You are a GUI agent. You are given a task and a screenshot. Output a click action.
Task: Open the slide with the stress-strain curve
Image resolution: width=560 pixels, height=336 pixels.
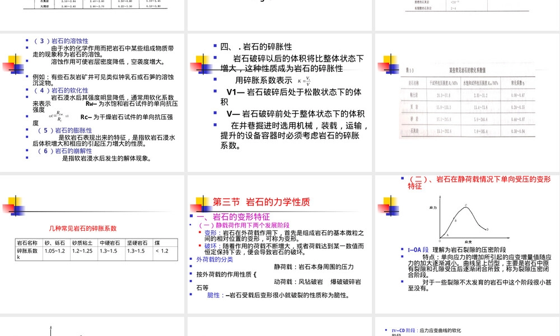(x=468, y=244)
